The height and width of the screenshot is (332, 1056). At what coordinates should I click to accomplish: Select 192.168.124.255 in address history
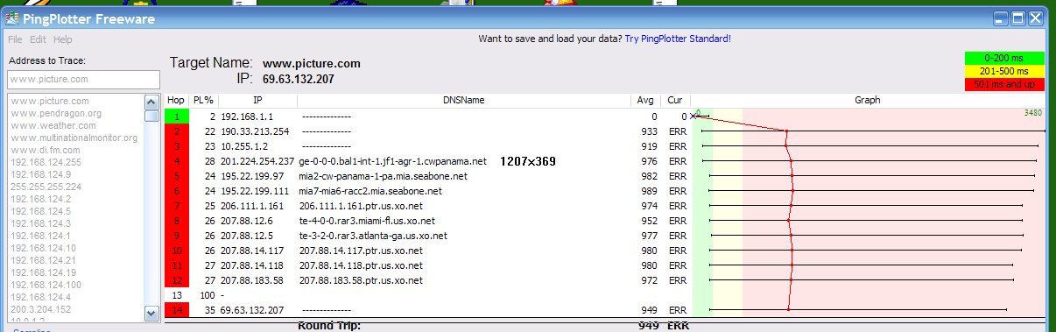click(x=46, y=162)
